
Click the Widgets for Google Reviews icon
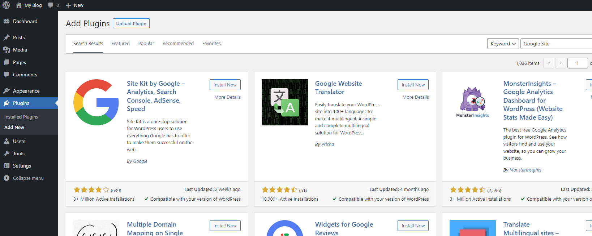(x=285, y=228)
